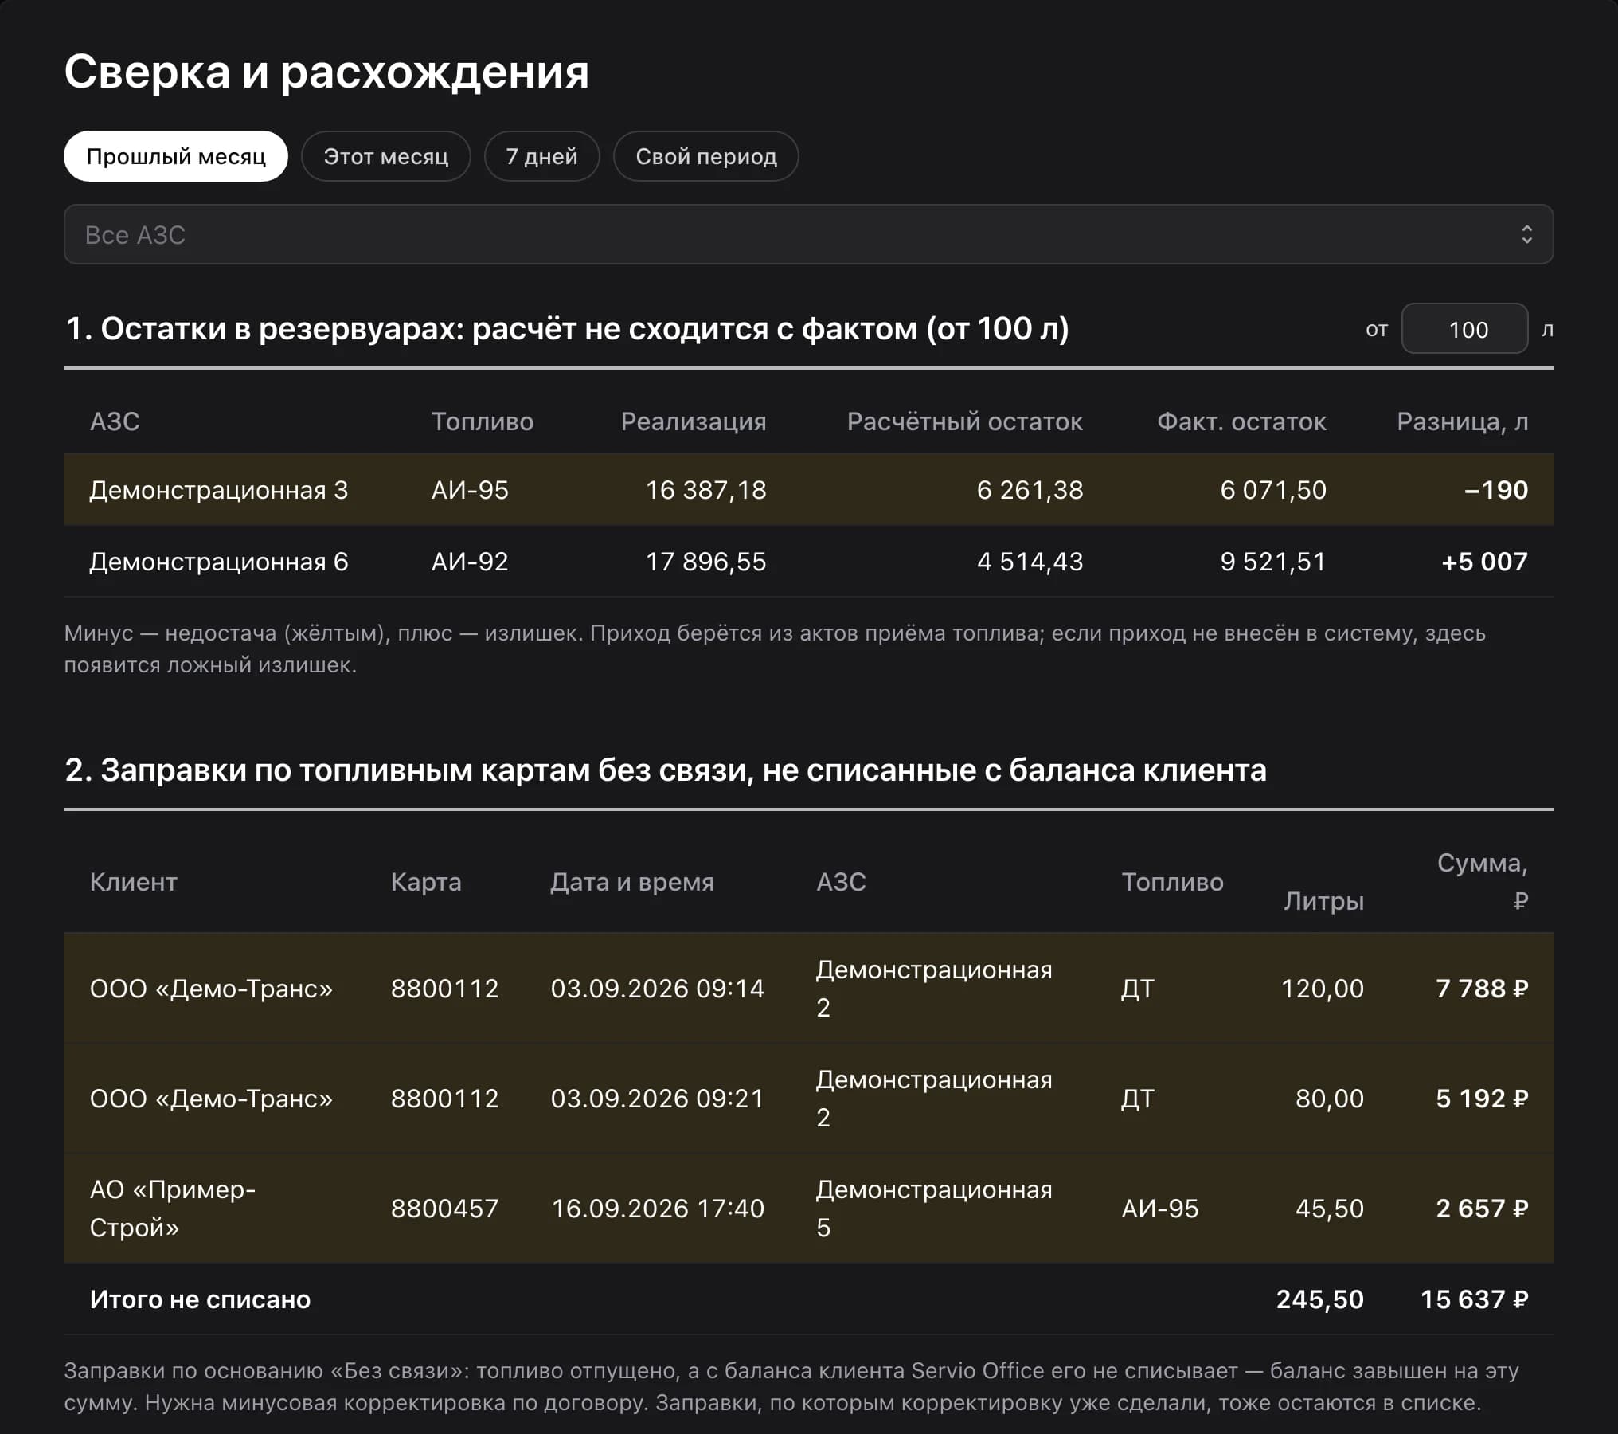Click the total amount «15 637 ₽»
1618x1434 pixels.
pyautogui.click(x=1474, y=1299)
